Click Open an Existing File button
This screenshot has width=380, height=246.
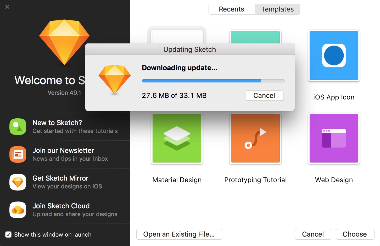click(x=179, y=234)
